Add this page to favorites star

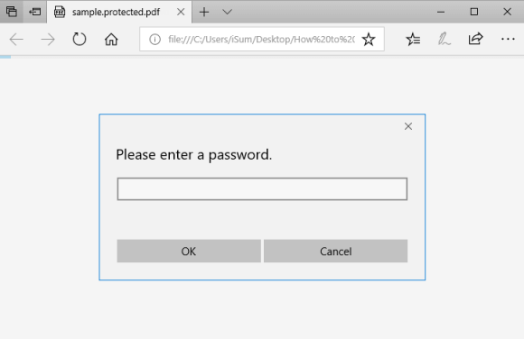(369, 40)
